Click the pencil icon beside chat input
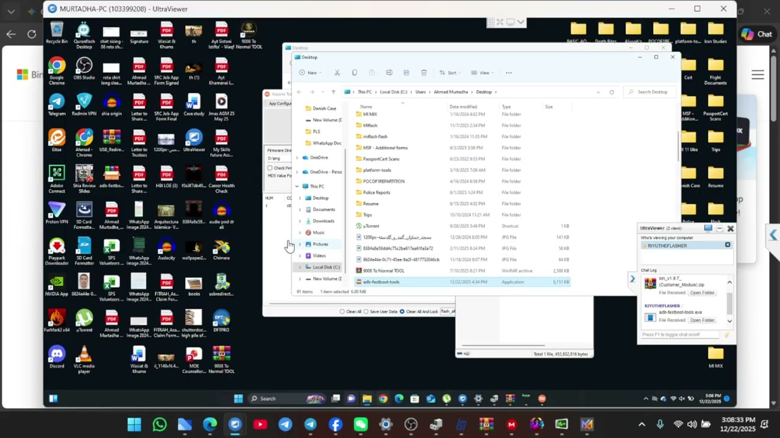 tap(726, 335)
